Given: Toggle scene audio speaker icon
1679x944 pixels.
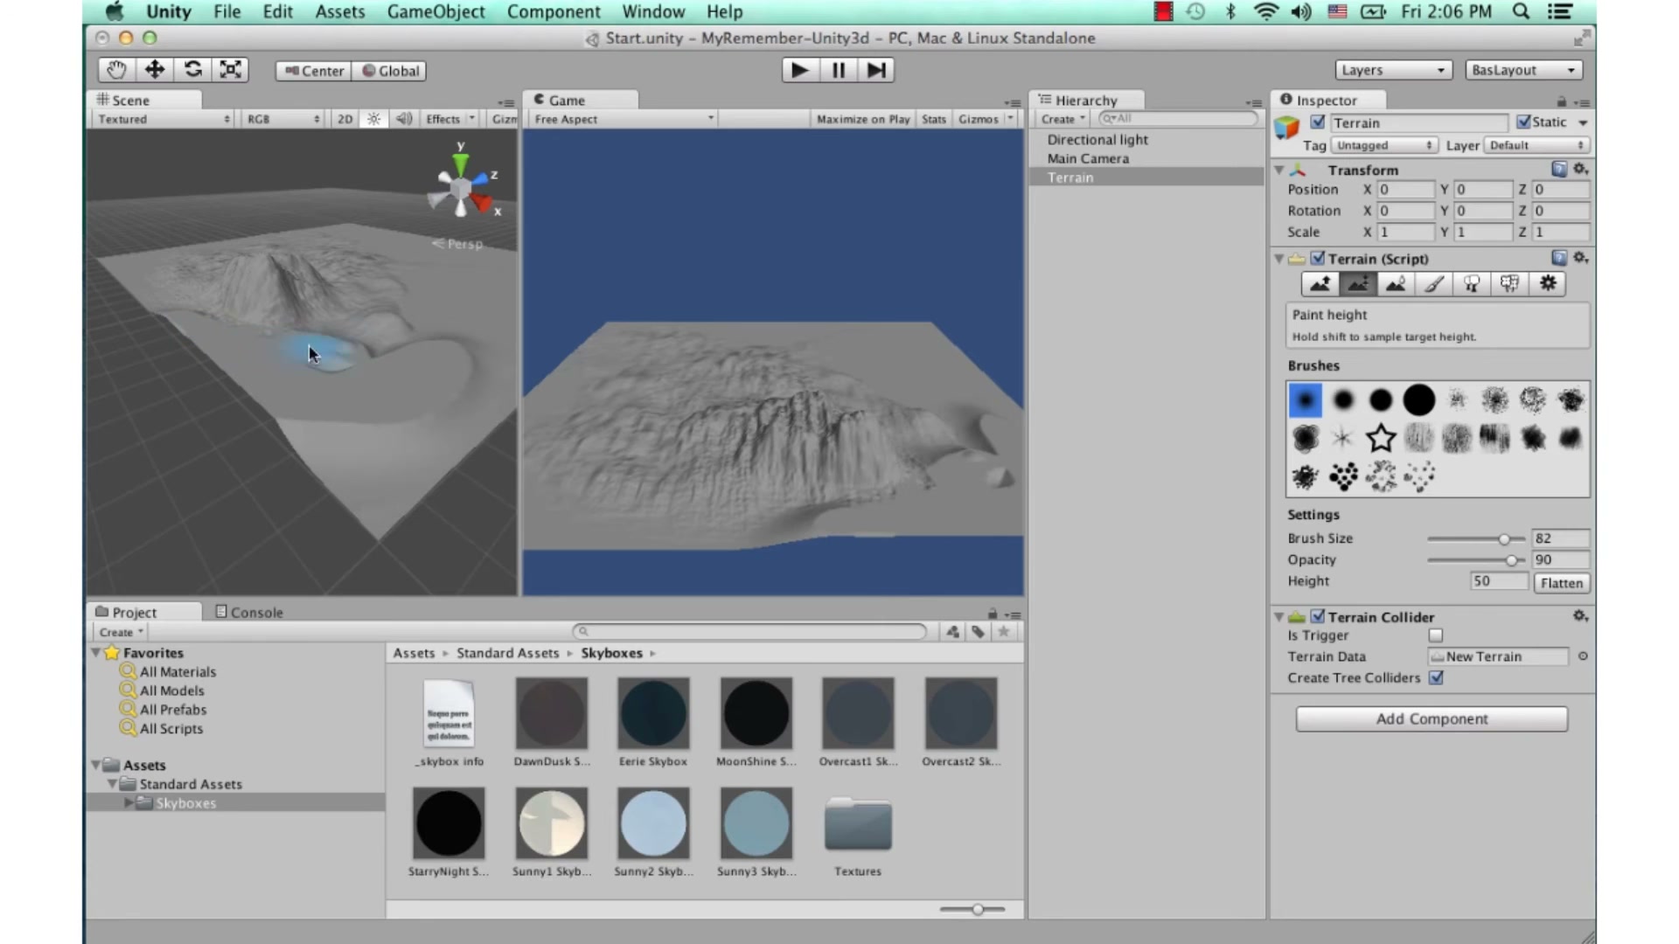Looking at the screenshot, I should [403, 119].
